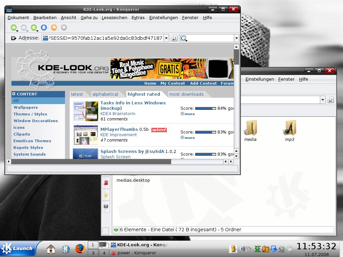Go up one level with Up arrow
This screenshot has height=257, width=343.
click(x=34, y=27)
